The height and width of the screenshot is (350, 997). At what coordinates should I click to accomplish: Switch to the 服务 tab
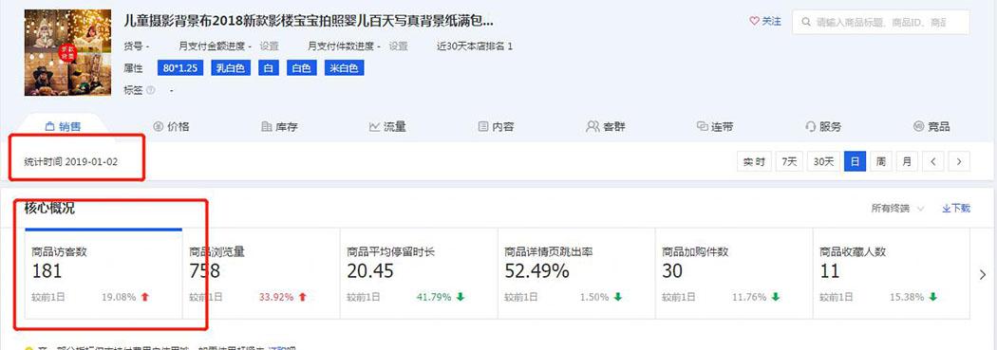pos(823,126)
